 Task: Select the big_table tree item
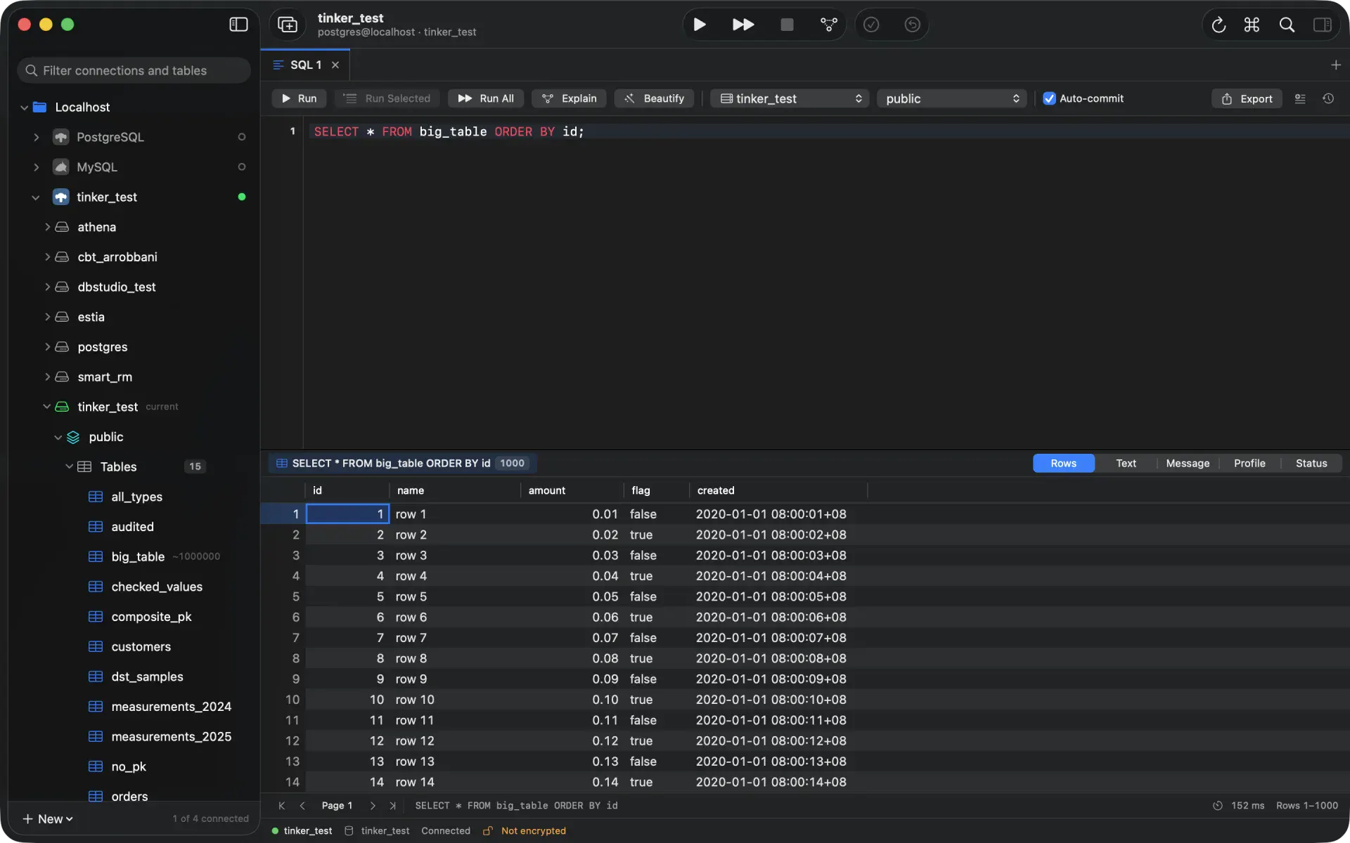click(x=134, y=556)
